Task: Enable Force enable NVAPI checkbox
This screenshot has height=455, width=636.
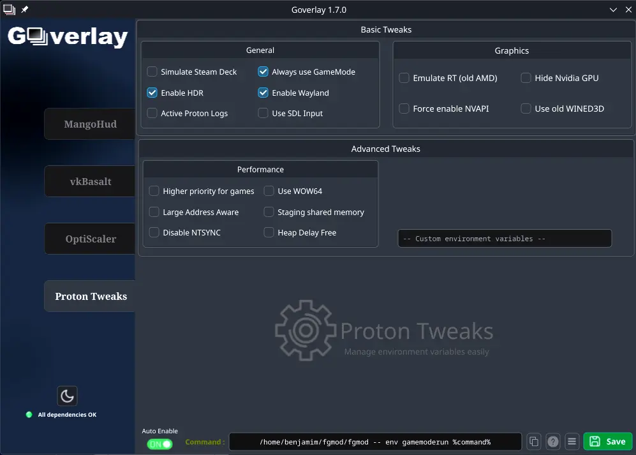Action: [x=404, y=109]
